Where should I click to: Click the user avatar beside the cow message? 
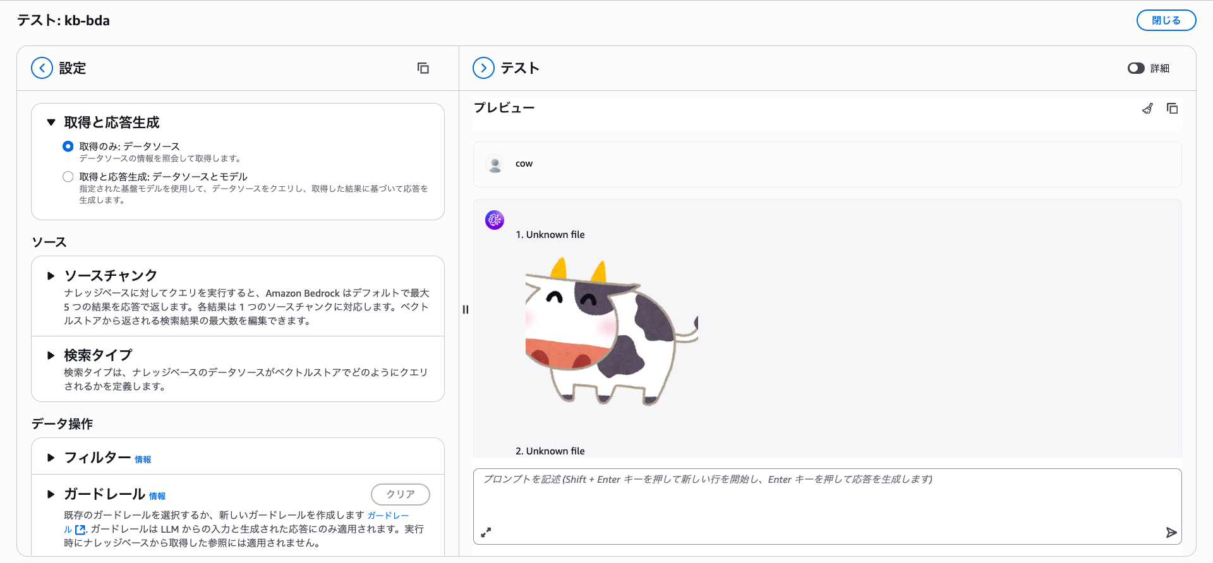tap(495, 164)
